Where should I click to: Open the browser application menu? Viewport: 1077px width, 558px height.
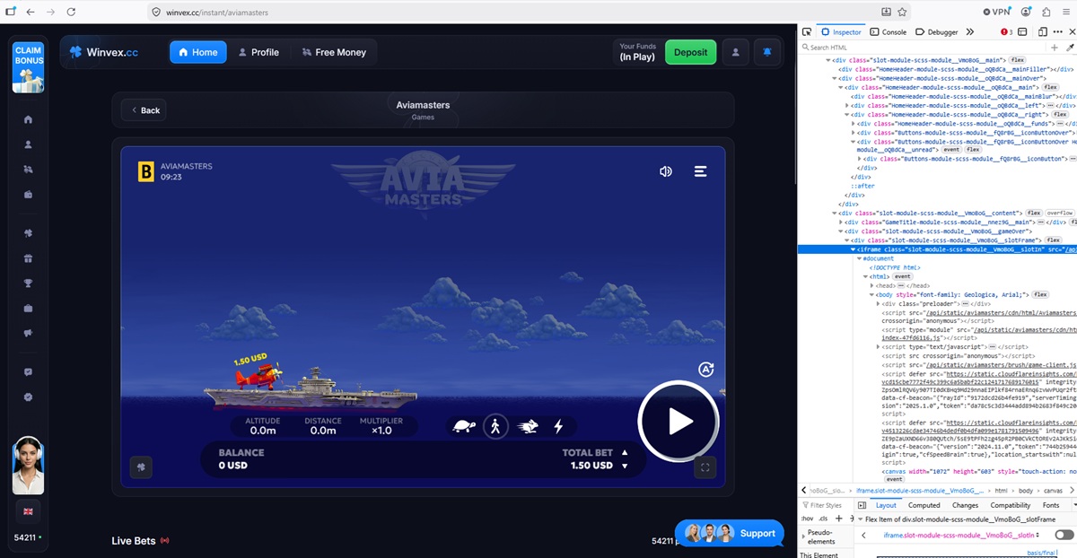[1066, 12]
